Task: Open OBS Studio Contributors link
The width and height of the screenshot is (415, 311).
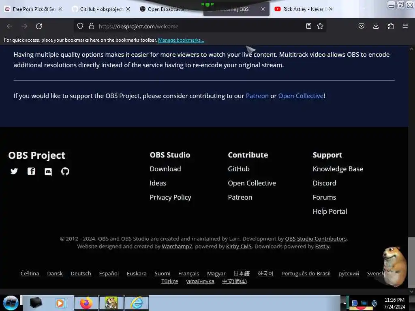Action: click(x=315, y=239)
